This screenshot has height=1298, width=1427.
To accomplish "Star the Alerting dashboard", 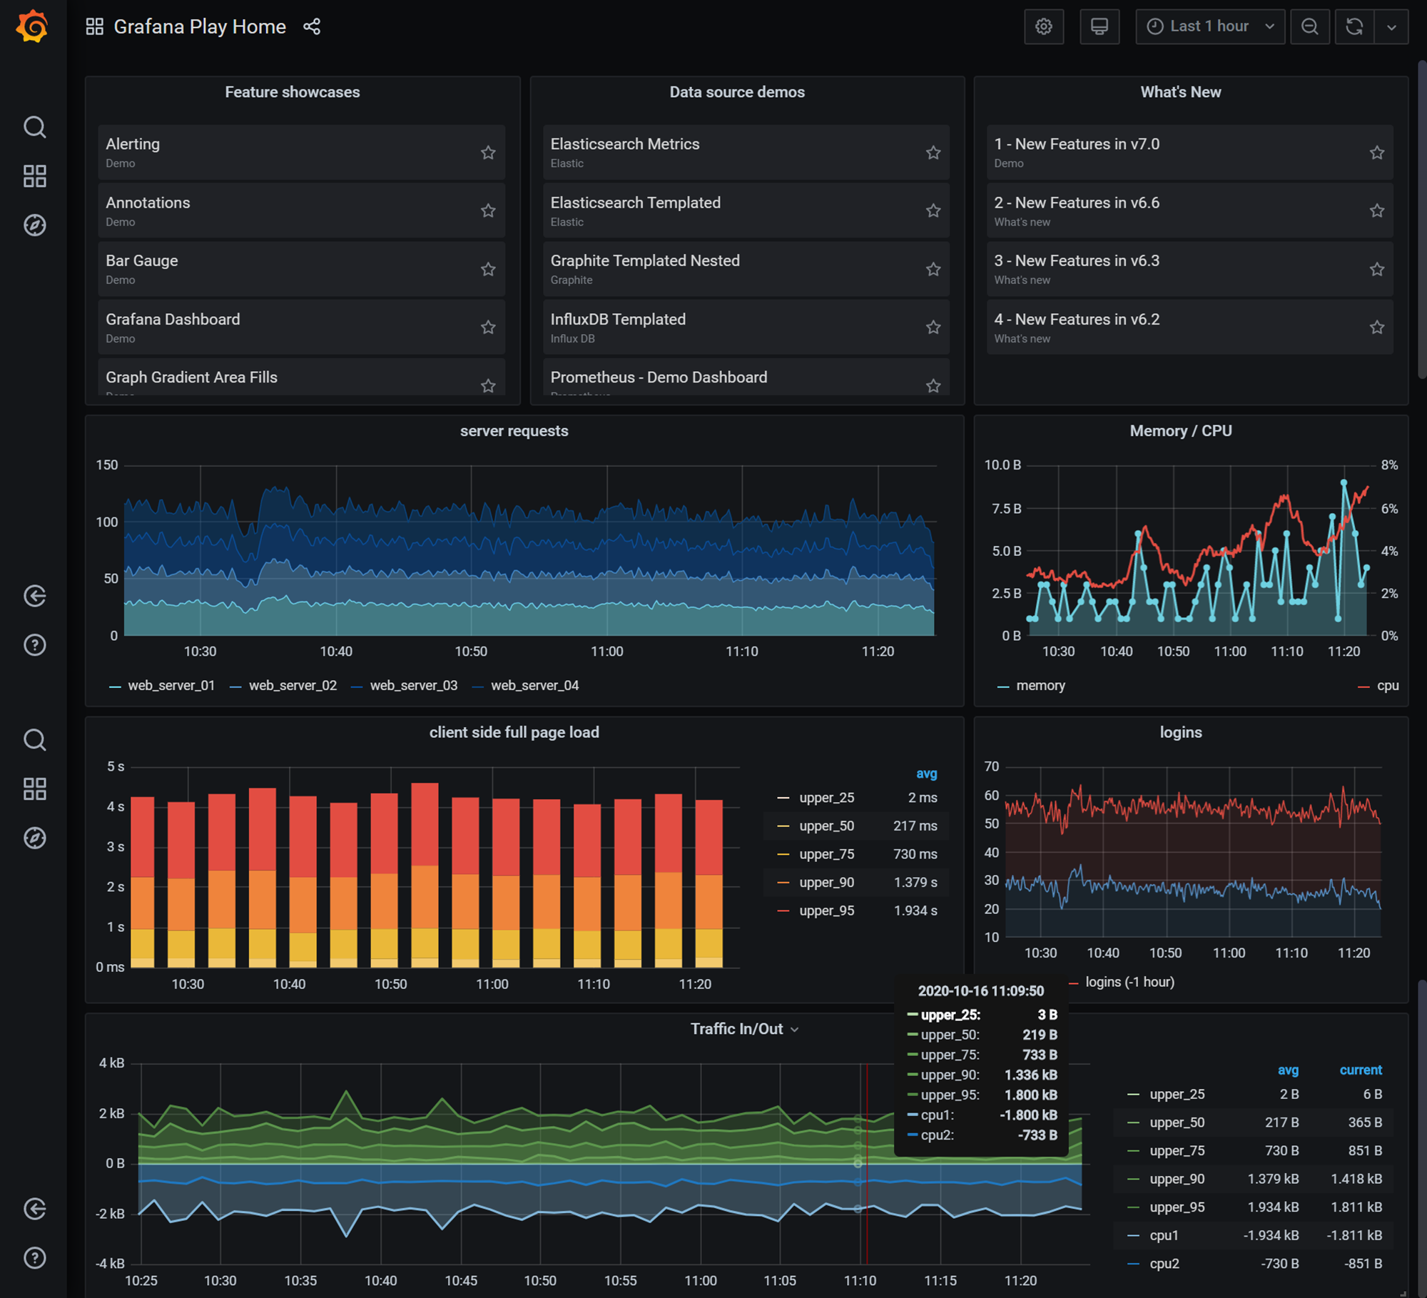I will tap(488, 153).
